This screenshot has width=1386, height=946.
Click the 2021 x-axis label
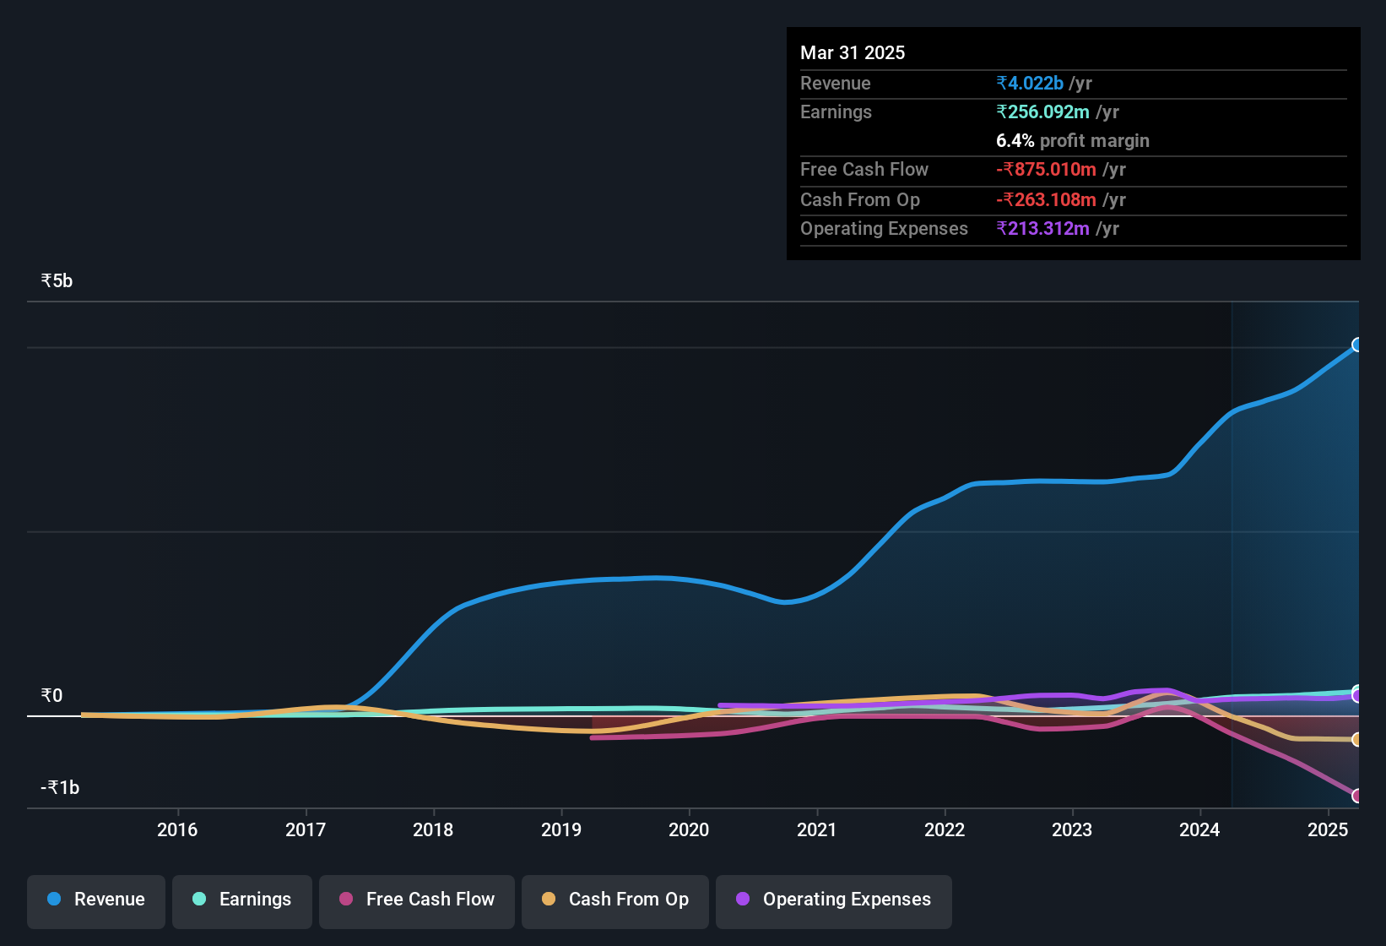point(817,829)
